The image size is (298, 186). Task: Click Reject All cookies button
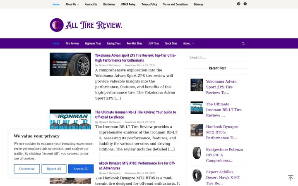(54, 169)
